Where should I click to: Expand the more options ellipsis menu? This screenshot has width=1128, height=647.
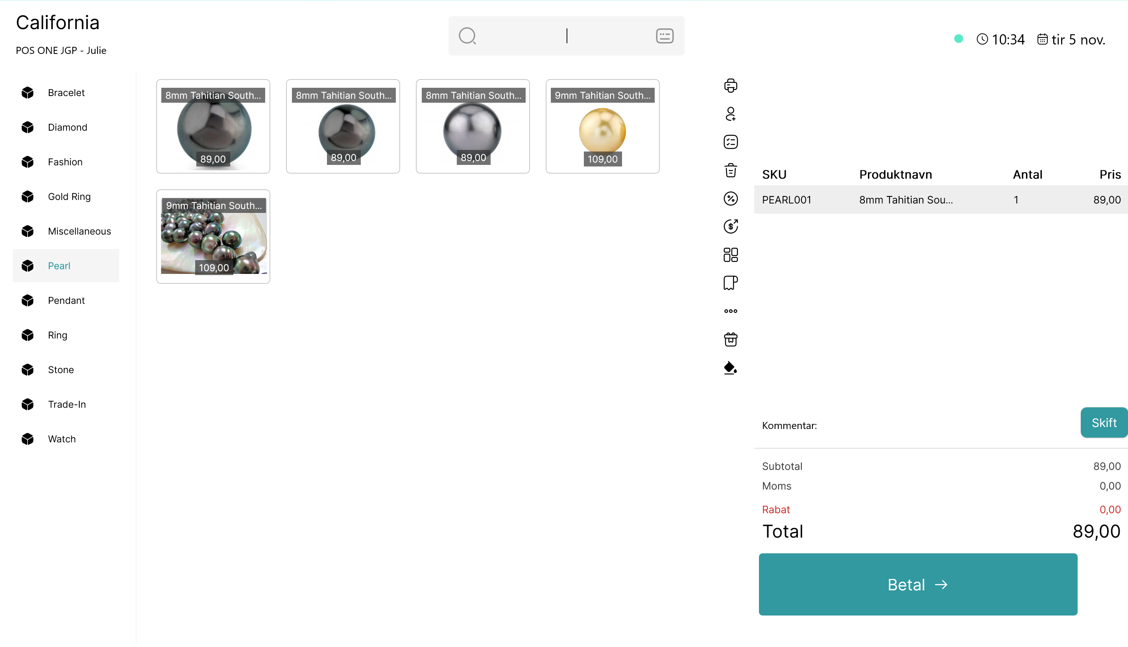pyautogui.click(x=730, y=311)
